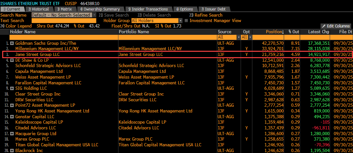Select Millennium Management LLC/NY holder name
The width and height of the screenshot is (353, 153).
[47, 49]
